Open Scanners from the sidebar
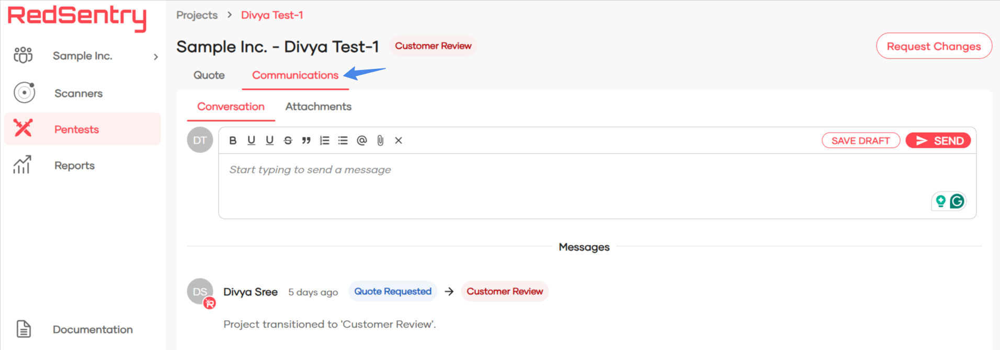The width and height of the screenshot is (1000, 350). click(x=78, y=94)
